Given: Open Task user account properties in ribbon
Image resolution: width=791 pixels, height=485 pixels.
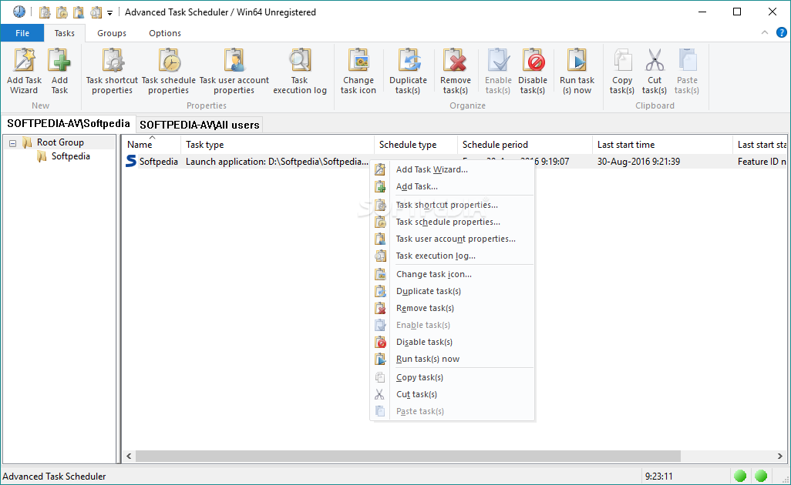Looking at the screenshot, I should [x=234, y=72].
